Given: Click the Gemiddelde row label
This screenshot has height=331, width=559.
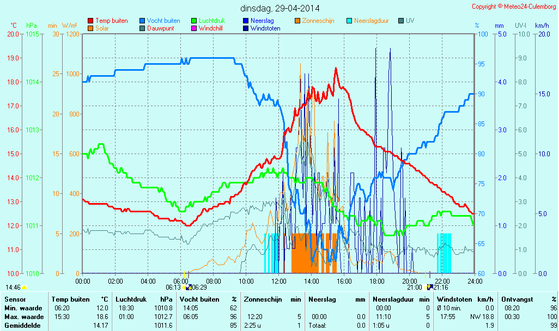Looking at the screenshot, I should tap(20, 326).
